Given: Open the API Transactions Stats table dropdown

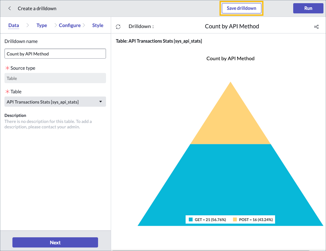Looking at the screenshot, I should click(55, 102).
